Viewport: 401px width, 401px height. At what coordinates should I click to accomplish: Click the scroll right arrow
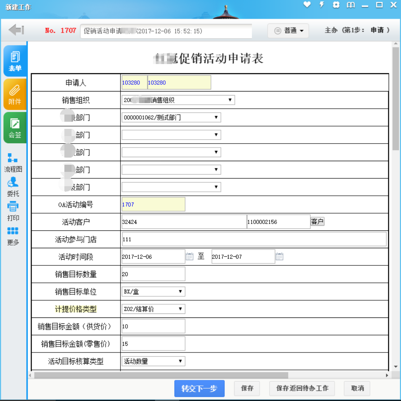tap(387, 375)
